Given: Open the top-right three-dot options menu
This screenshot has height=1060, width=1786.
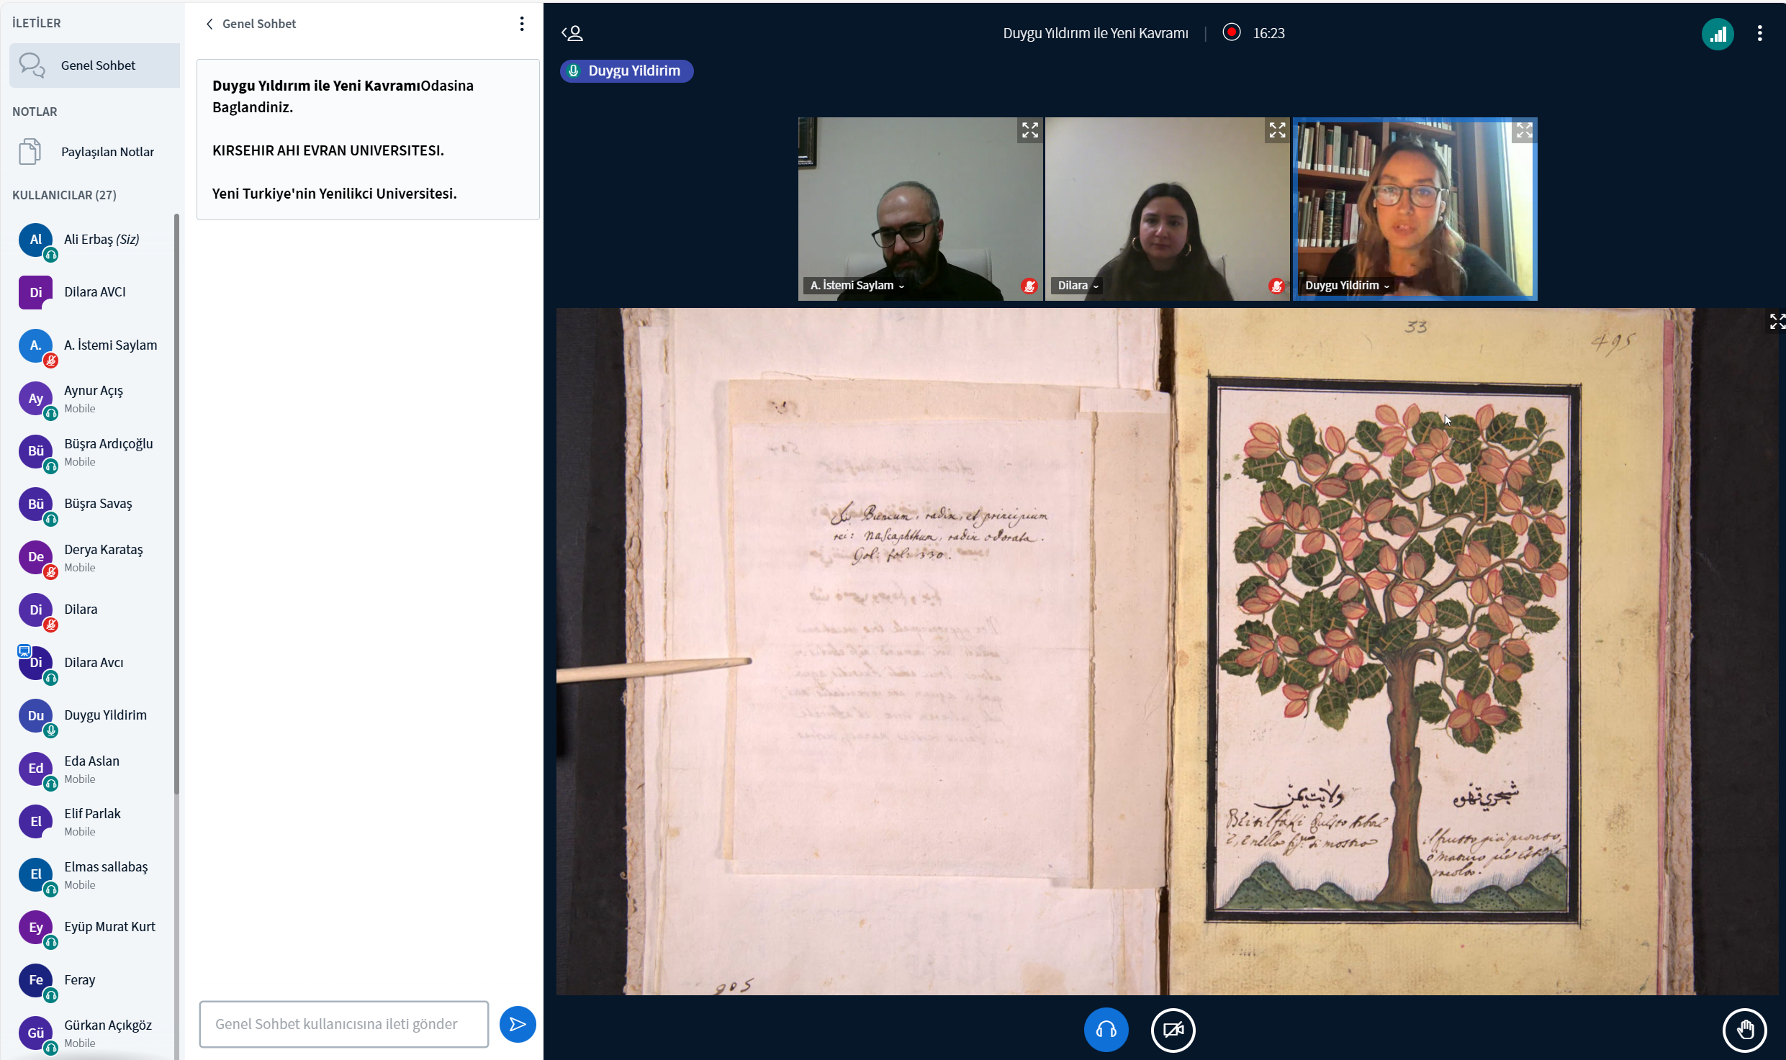Looking at the screenshot, I should [1759, 34].
